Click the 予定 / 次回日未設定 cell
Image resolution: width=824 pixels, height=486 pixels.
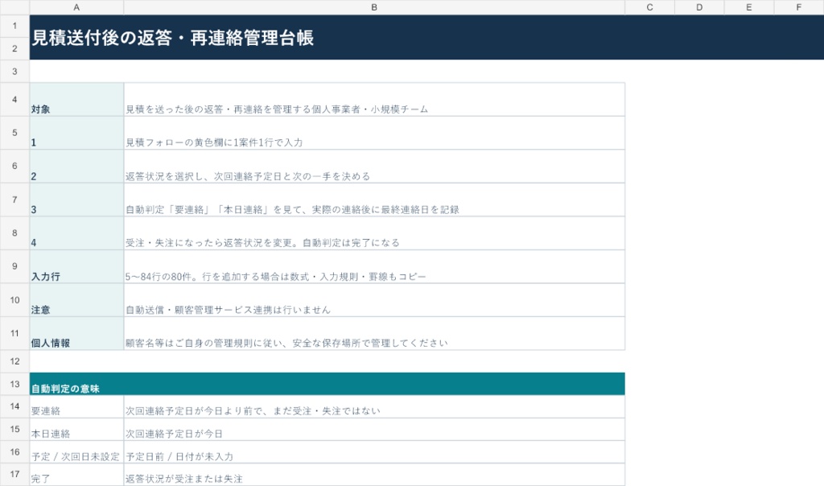point(76,452)
